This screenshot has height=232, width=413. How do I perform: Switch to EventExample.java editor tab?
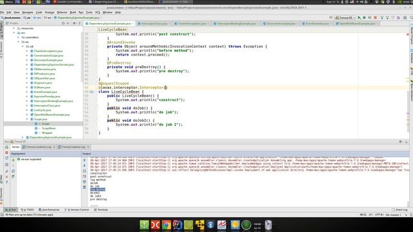click(317, 23)
